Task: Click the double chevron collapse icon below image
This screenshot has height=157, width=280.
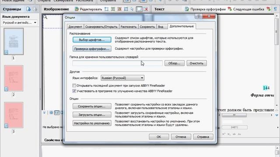Action: [44, 113]
